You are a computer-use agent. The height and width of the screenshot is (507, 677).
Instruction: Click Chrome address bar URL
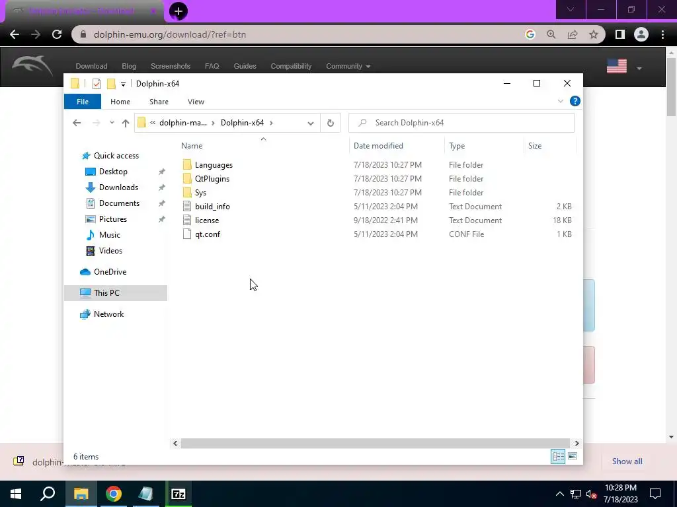(x=170, y=34)
